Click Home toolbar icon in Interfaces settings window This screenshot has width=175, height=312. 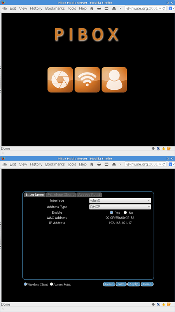92,164
